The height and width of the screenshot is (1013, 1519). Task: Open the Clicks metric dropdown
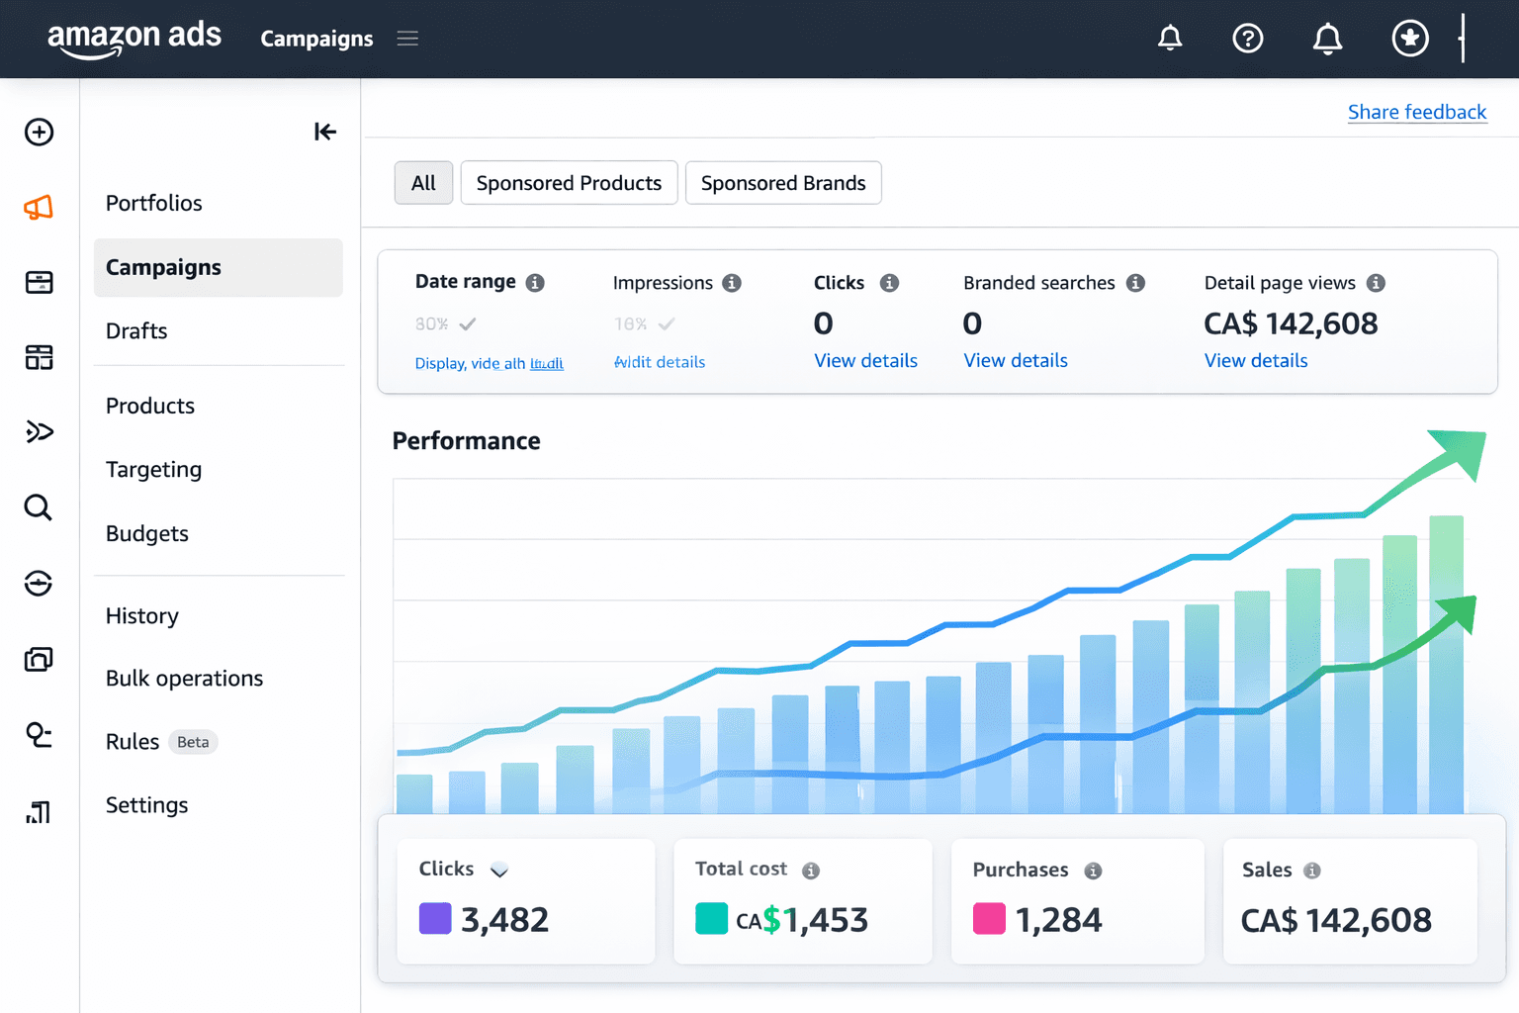[x=498, y=870]
